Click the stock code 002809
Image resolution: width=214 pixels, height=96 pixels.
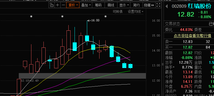(179, 6)
